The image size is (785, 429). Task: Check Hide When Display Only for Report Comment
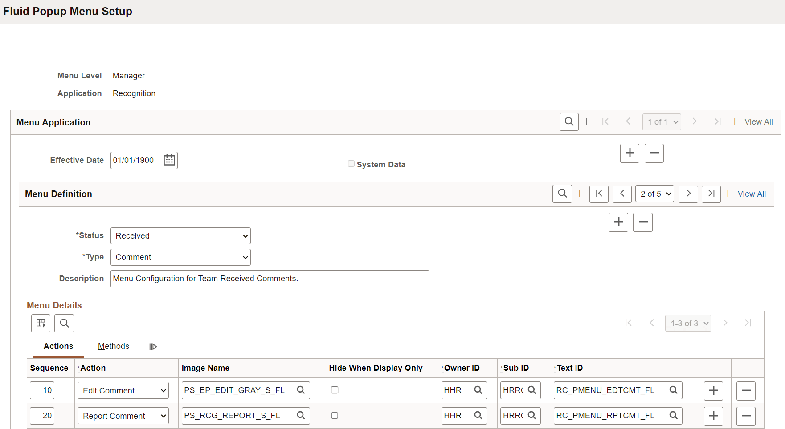click(x=335, y=415)
